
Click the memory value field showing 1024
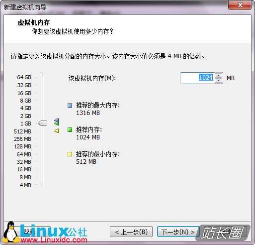click(197, 78)
